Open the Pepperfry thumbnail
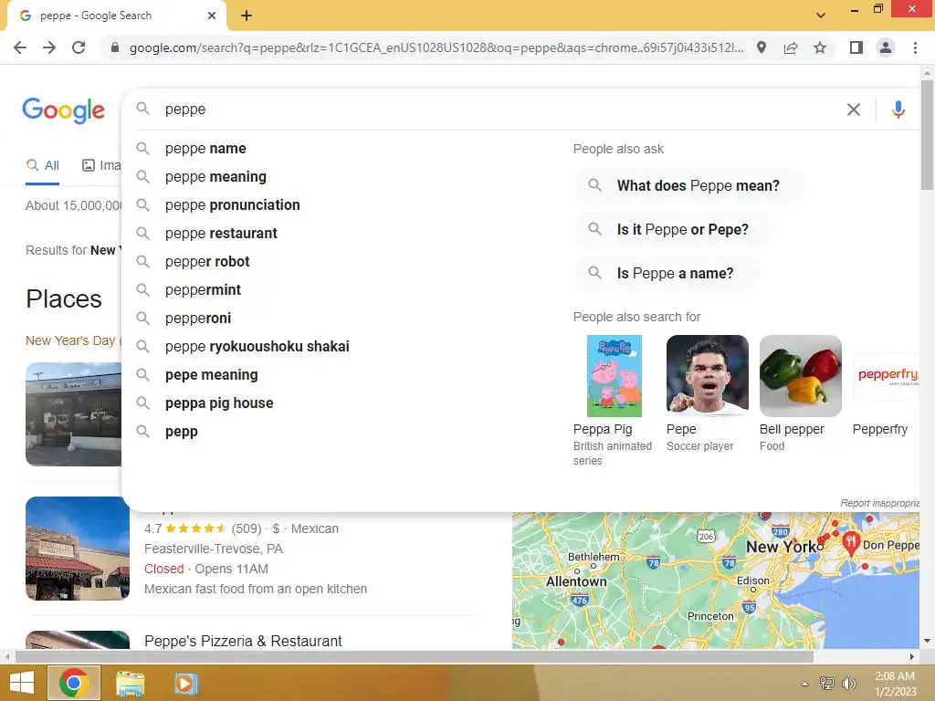Image resolution: width=935 pixels, height=701 pixels. pyautogui.click(x=886, y=376)
